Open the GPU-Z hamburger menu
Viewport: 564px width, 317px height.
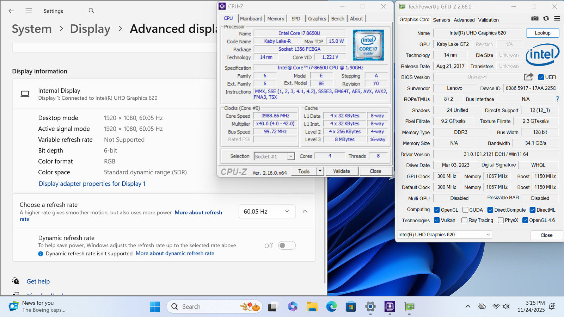tap(557, 19)
